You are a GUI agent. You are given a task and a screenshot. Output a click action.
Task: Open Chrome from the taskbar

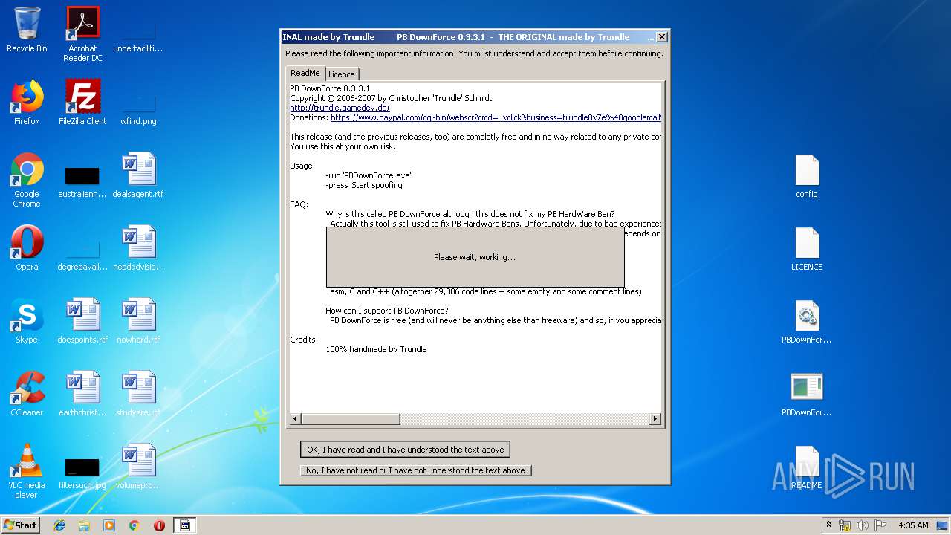134,525
